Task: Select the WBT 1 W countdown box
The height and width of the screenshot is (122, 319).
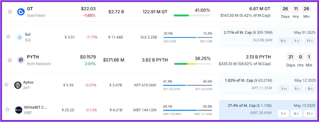Action: tap(283, 114)
